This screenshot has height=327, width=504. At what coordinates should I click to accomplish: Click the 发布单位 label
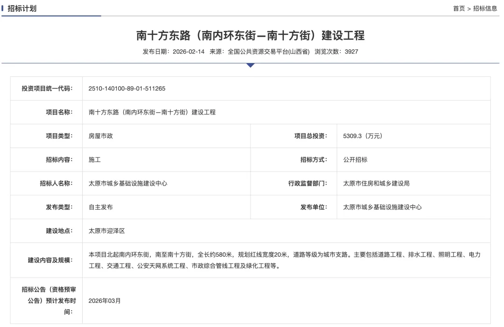(x=314, y=207)
